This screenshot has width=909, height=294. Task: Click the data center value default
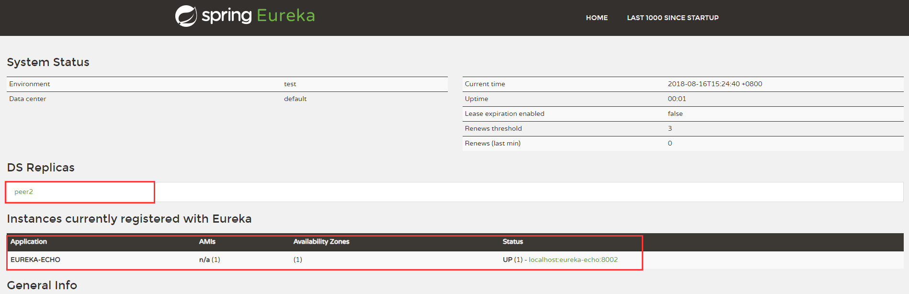click(x=295, y=99)
